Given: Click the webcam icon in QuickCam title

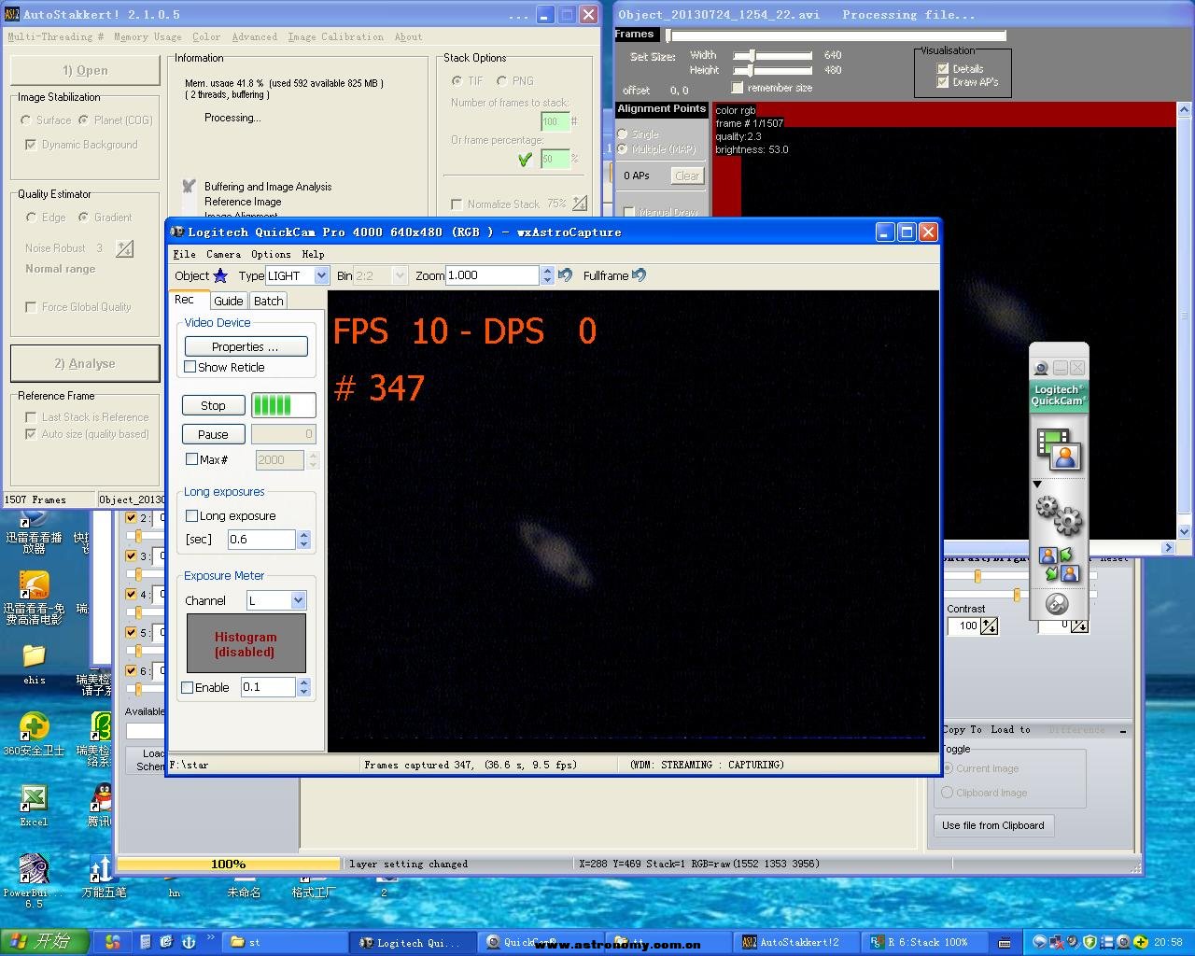Looking at the screenshot, I should click(x=1042, y=368).
